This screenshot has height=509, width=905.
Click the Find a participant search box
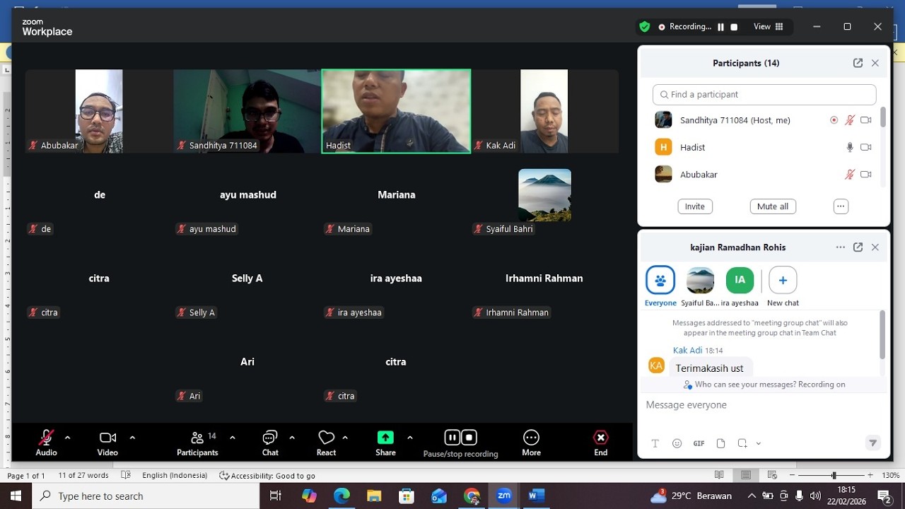(x=764, y=94)
